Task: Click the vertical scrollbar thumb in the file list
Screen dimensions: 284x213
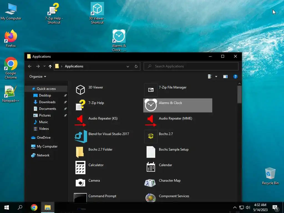Action: coord(239,94)
